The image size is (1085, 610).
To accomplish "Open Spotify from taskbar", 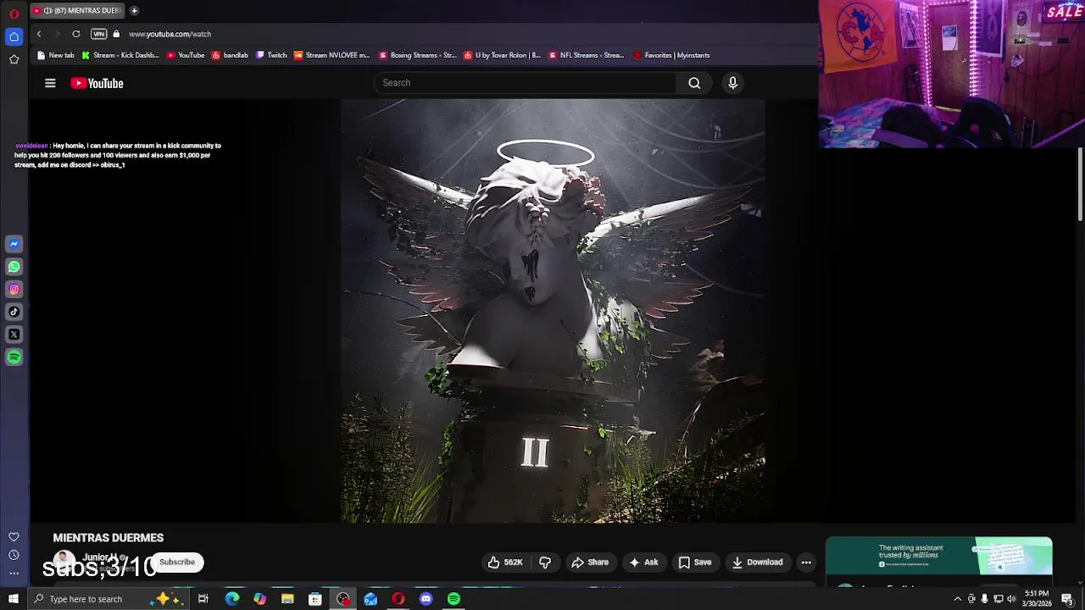I will tap(454, 599).
